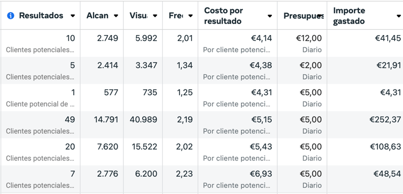Click the Importe gastado column header
Viewport: 403px width, 194px height.
(x=349, y=16)
